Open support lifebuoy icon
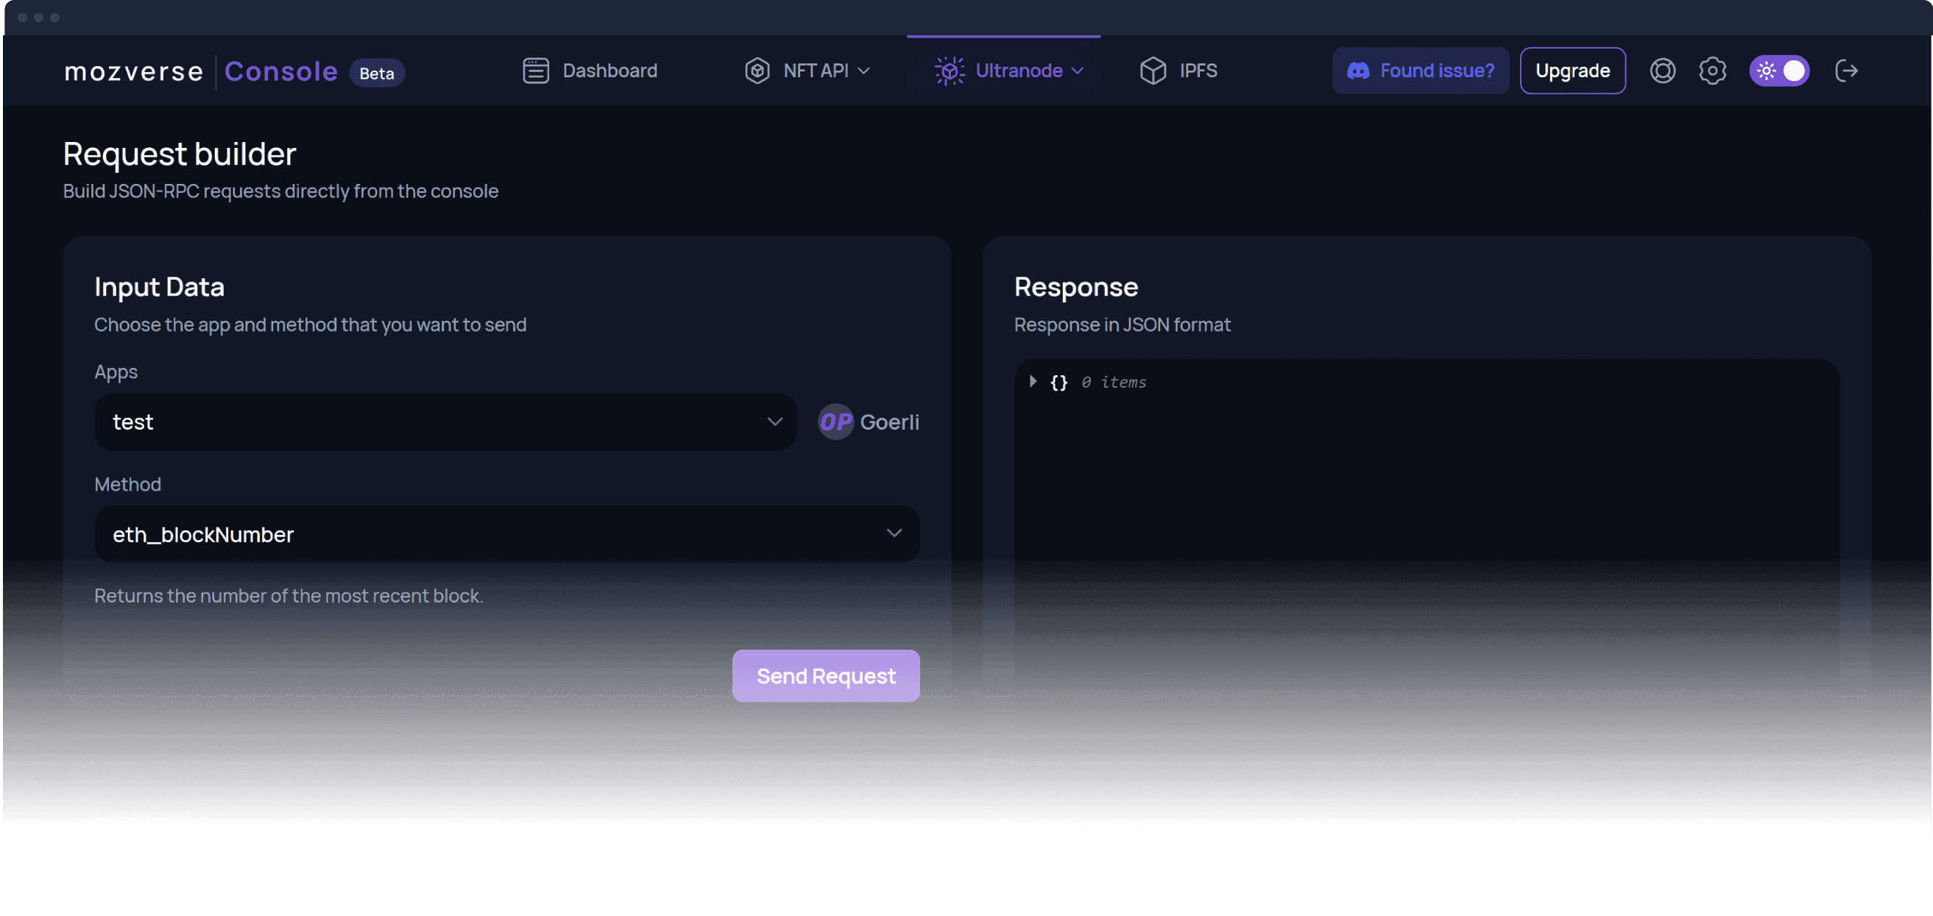This screenshot has width=1933, height=916. click(1662, 71)
